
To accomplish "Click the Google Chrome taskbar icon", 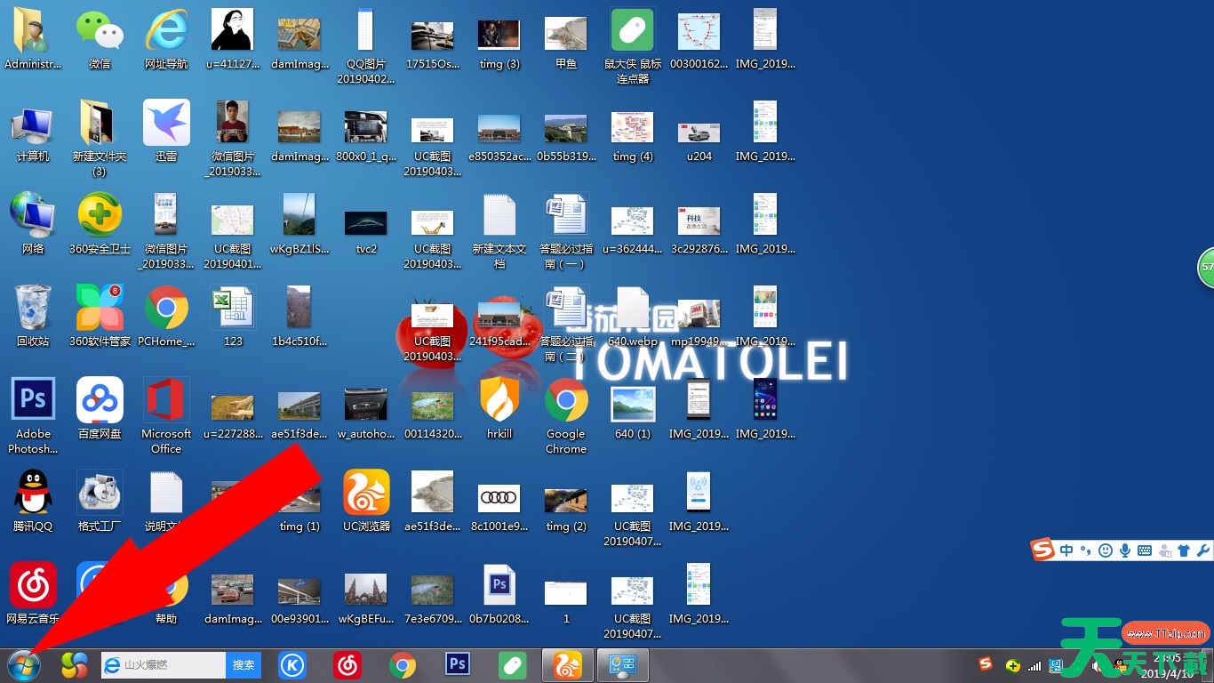I will 403,664.
